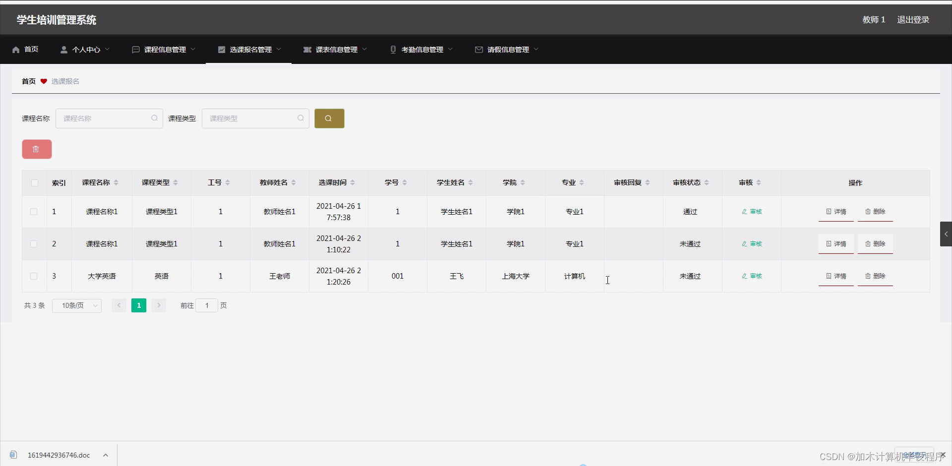Viewport: 952px width, 466px height.
Task: Expand the 1619442936746.doc download chevron
Action: [106, 455]
